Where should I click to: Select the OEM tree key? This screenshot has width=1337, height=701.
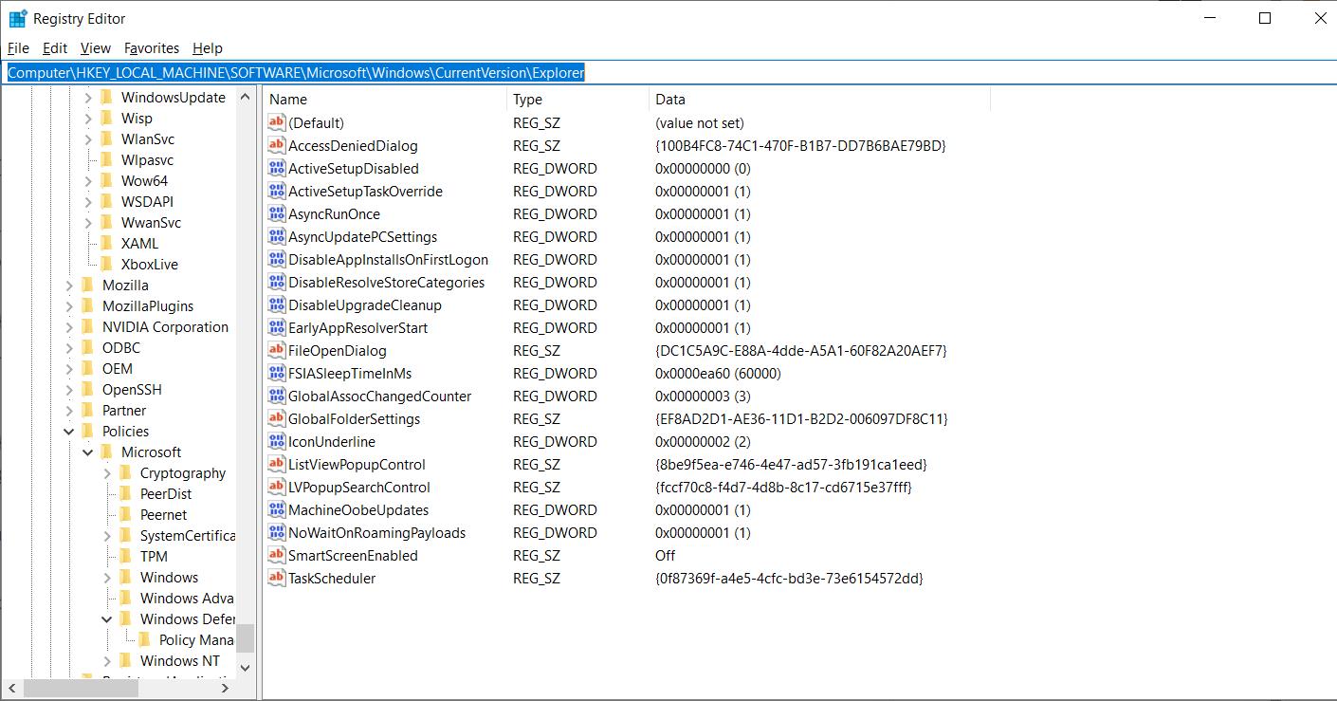tap(118, 368)
